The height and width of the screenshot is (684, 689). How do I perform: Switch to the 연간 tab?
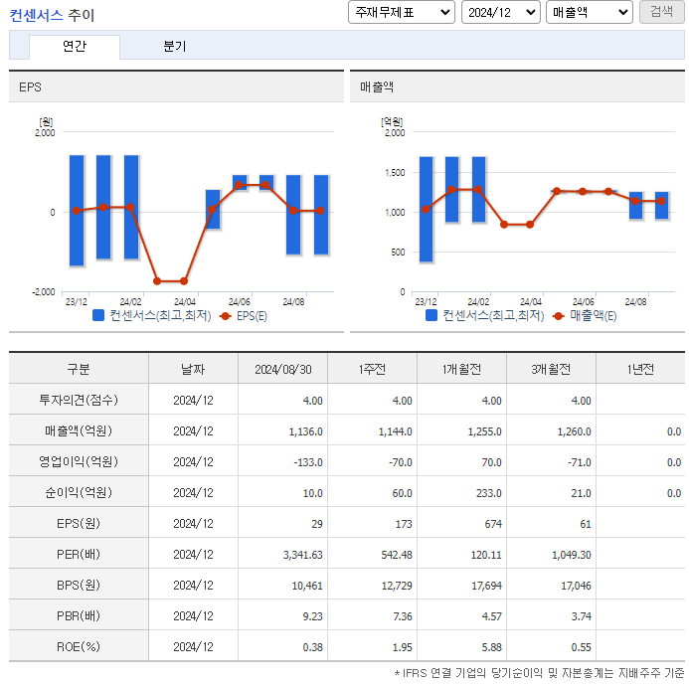[x=75, y=46]
